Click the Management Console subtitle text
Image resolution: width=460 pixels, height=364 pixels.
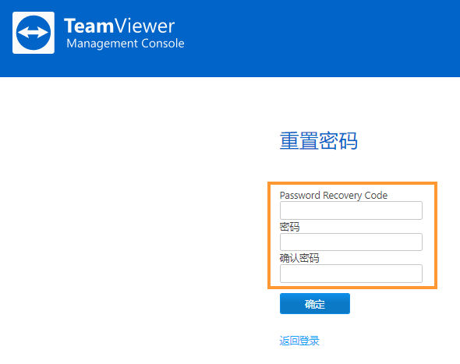(x=126, y=44)
